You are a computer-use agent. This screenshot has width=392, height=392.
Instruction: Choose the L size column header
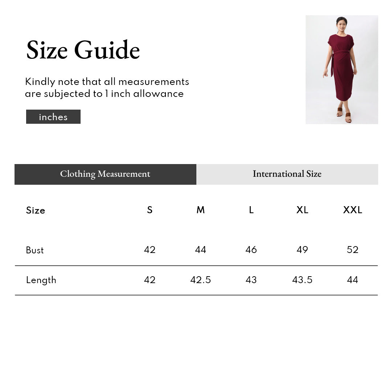(251, 210)
